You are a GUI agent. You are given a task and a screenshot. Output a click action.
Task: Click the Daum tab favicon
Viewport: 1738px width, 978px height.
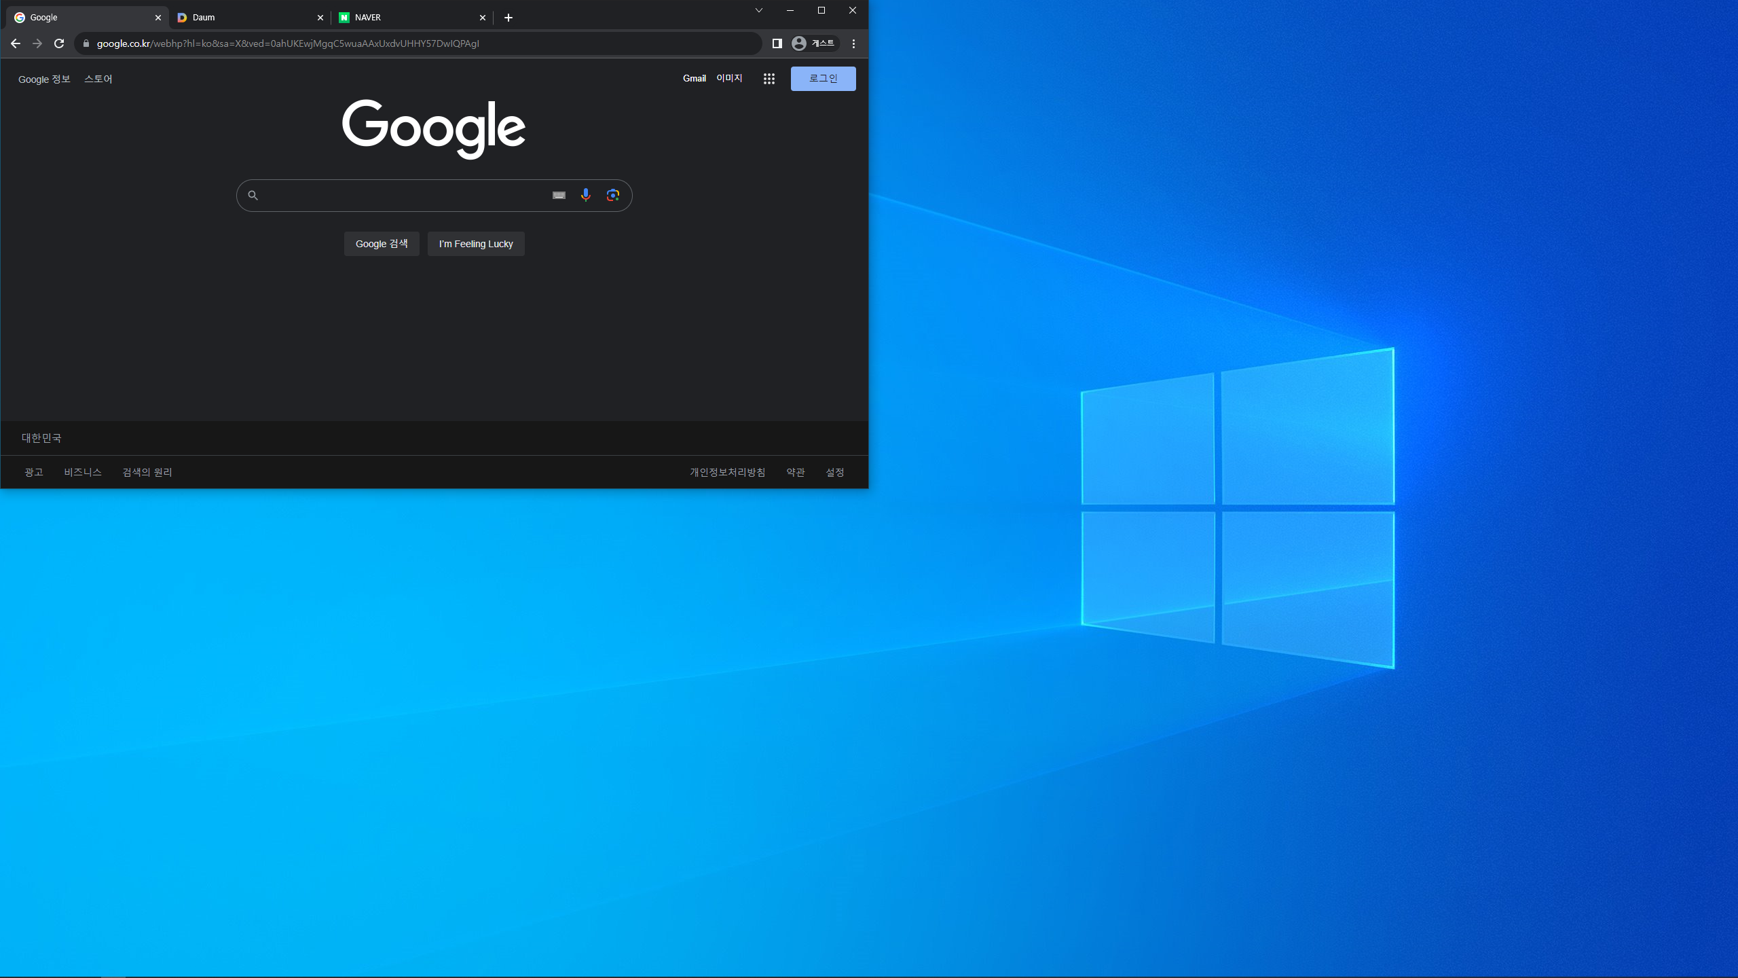(182, 18)
